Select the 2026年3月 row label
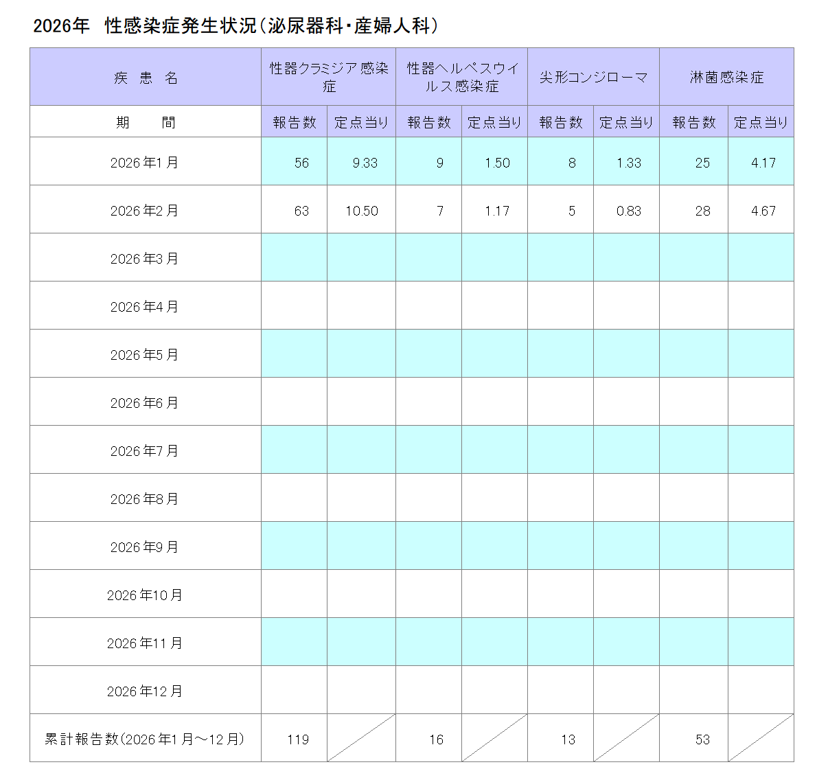The image size is (817, 769). pyautogui.click(x=144, y=257)
